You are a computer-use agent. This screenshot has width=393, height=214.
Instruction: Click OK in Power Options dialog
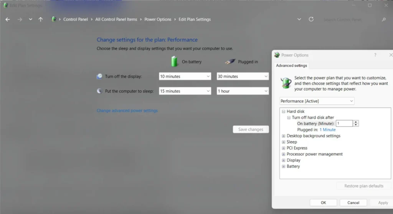coord(323,202)
